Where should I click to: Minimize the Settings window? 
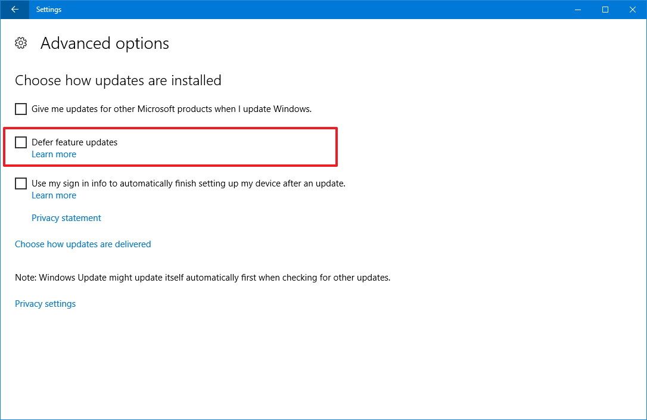pyautogui.click(x=577, y=10)
